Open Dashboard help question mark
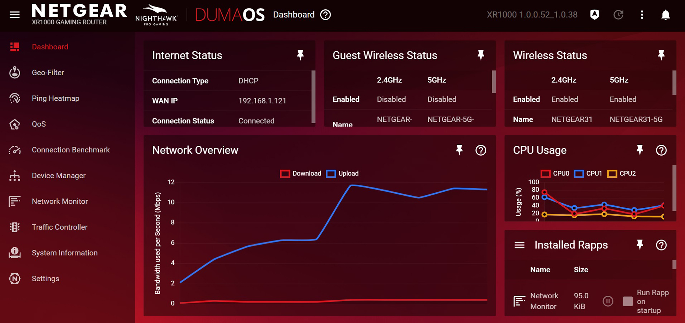The image size is (685, 323). click(x=325, y=15)
